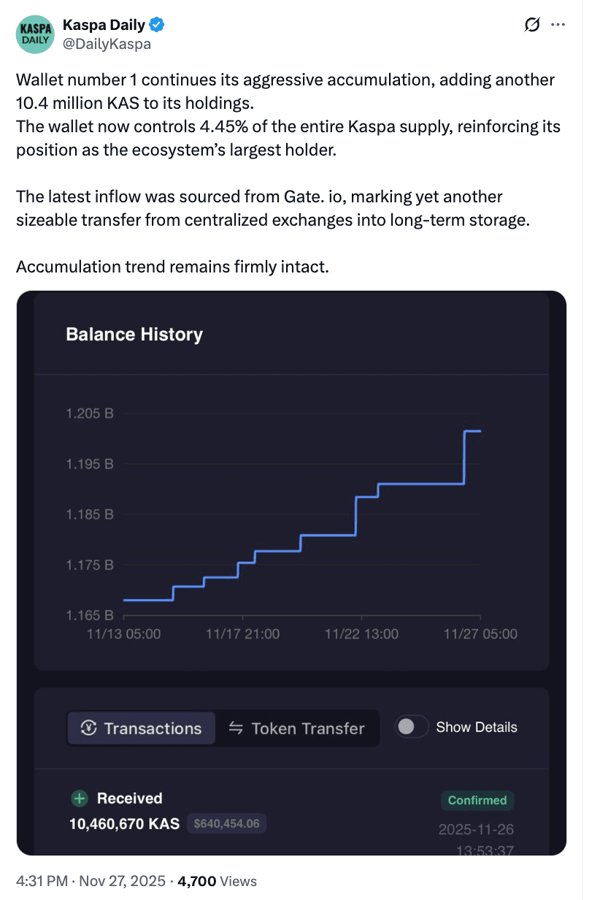Click the coin icon on Transactions tab

coord(89,728)
